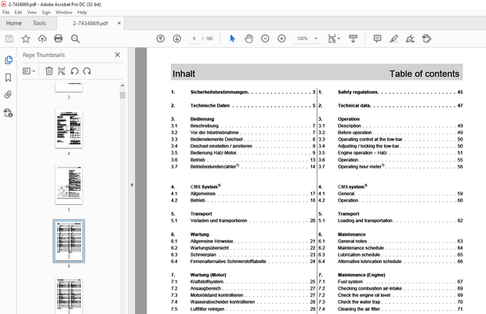Select page 4 thumbnail
The height and width of the screenshot is (314, 486).
coord(69,129)
